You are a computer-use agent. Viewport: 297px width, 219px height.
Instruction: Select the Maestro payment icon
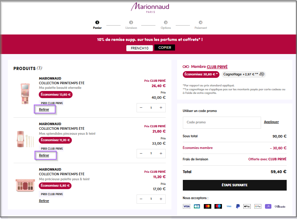pos(218,206)
